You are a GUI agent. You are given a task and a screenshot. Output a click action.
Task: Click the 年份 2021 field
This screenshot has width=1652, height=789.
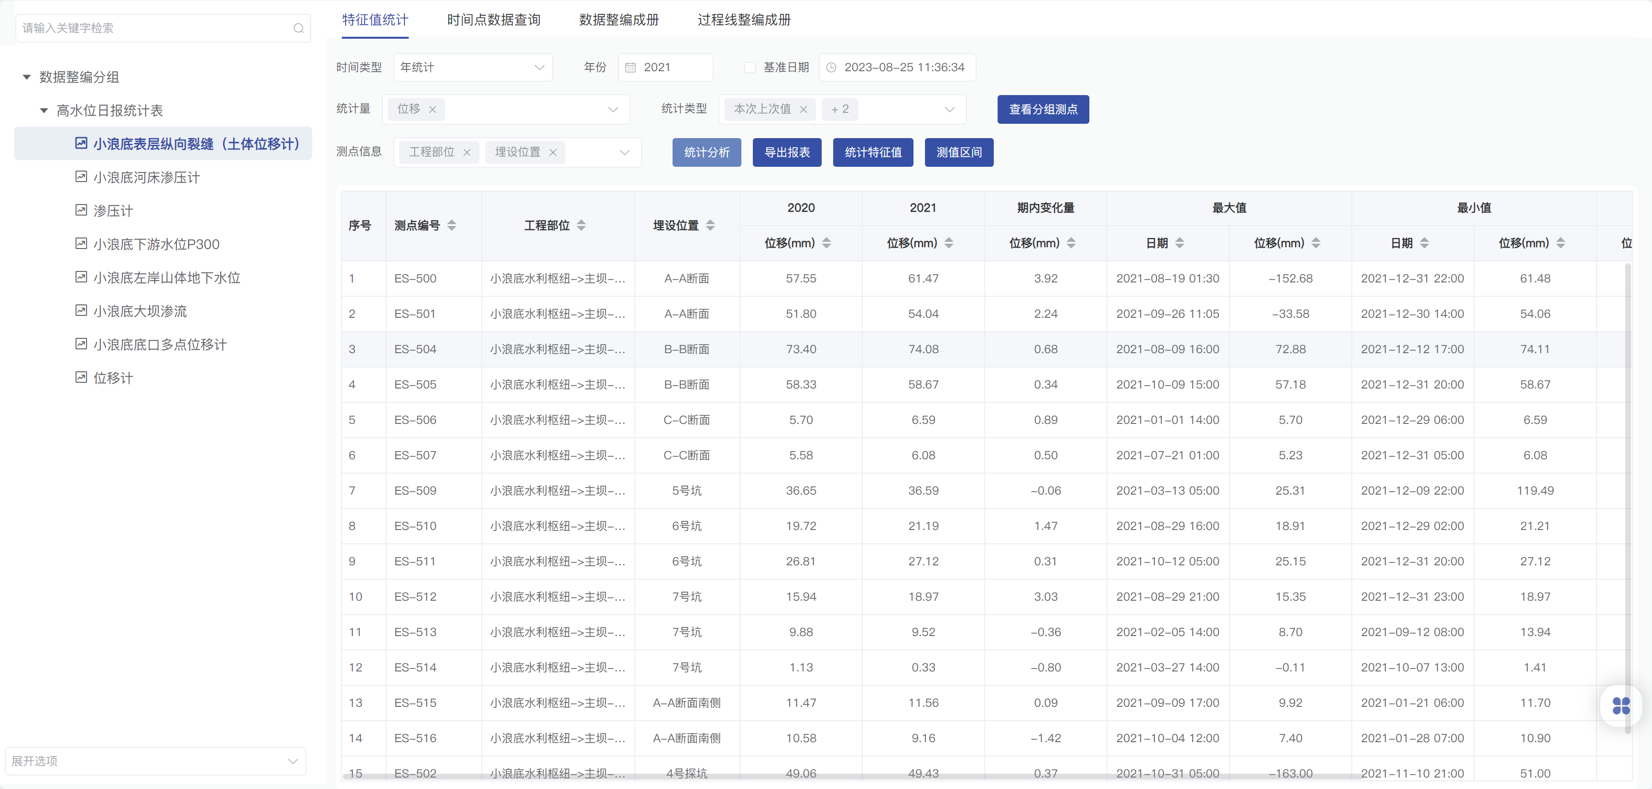(x=665, y=67)
